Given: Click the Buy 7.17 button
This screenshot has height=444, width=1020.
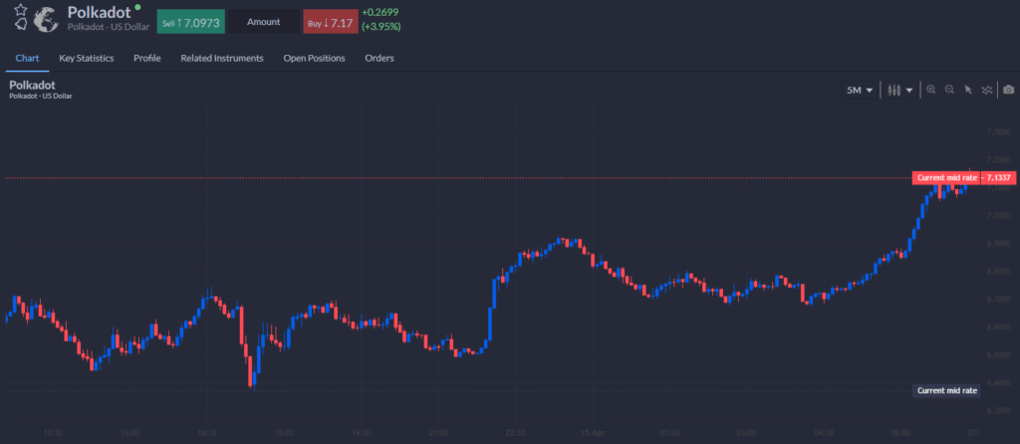Looking at the screenshot, I should (331, 22).
